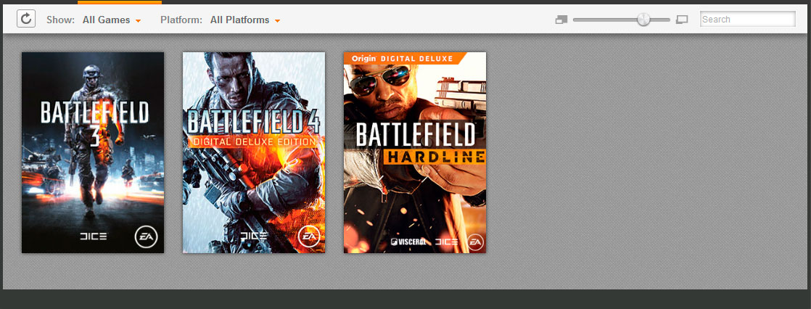Select the Battlefield 4 Digital Deluxe tile

point(254,153)
